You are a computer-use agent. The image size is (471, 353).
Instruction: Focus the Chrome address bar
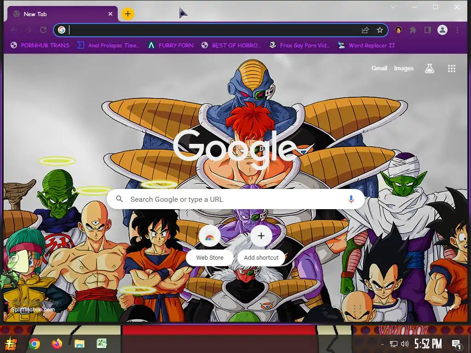220,30
